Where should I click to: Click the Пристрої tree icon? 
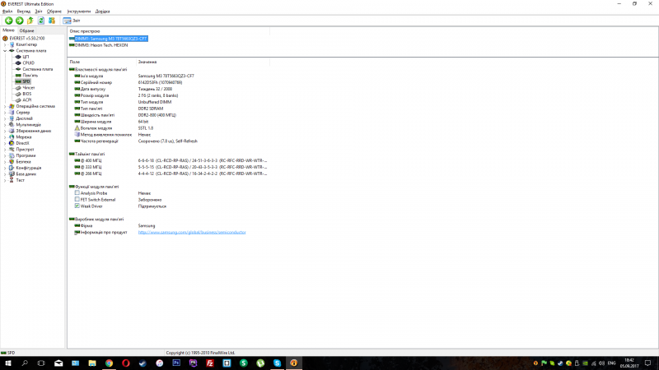tap(12, 150)
